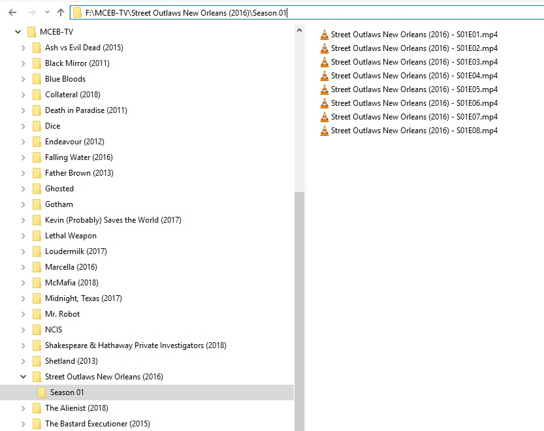This screenshot has width=544, height=431.
Task: Expand the Mr. Robot folder
Action: click(x=24, y=314)
